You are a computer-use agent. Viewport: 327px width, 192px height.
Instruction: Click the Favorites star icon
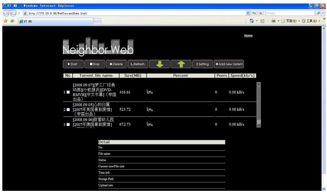(x=6, y=21)
